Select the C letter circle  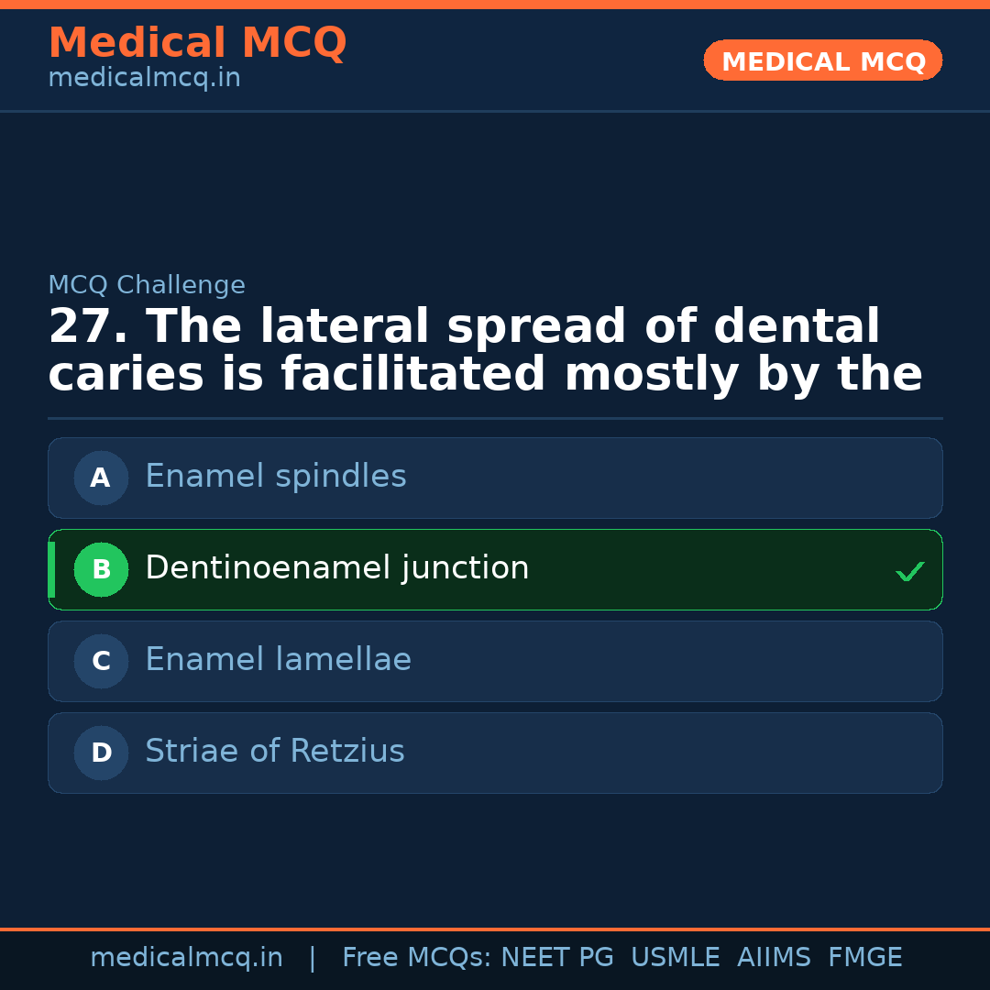point(101,661)
